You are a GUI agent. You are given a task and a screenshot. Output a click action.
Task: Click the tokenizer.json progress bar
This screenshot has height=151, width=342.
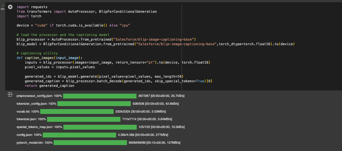tap(83, 119)
